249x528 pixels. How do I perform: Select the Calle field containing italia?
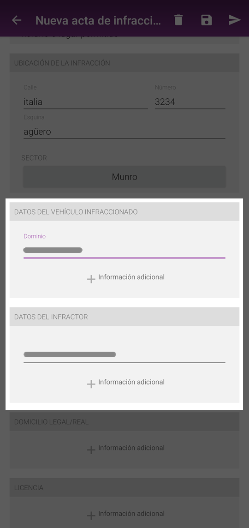[85, 102]
